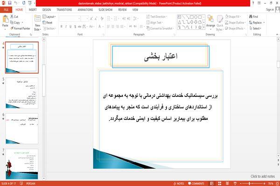Open the Arrange menu

pyautogui.click(x=210, y=22)
